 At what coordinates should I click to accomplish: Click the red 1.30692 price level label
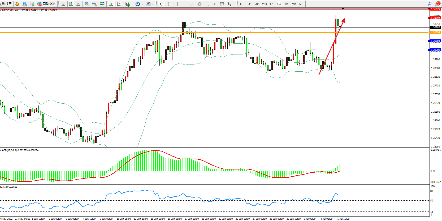click(x=435, y=18)
